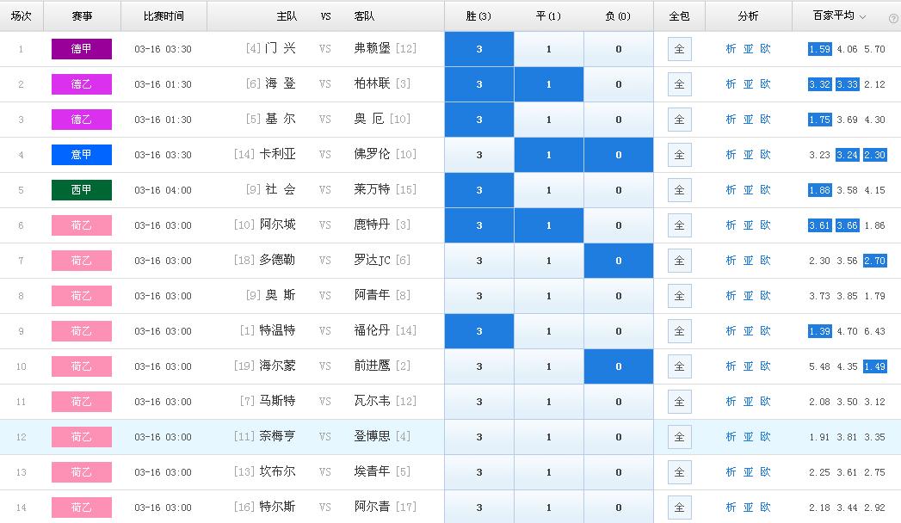Viewport: 901px width, 523px height.
Task: Toggle draw (1) for 海登 vs 柏林联
Action: click(x=549, y=84)
